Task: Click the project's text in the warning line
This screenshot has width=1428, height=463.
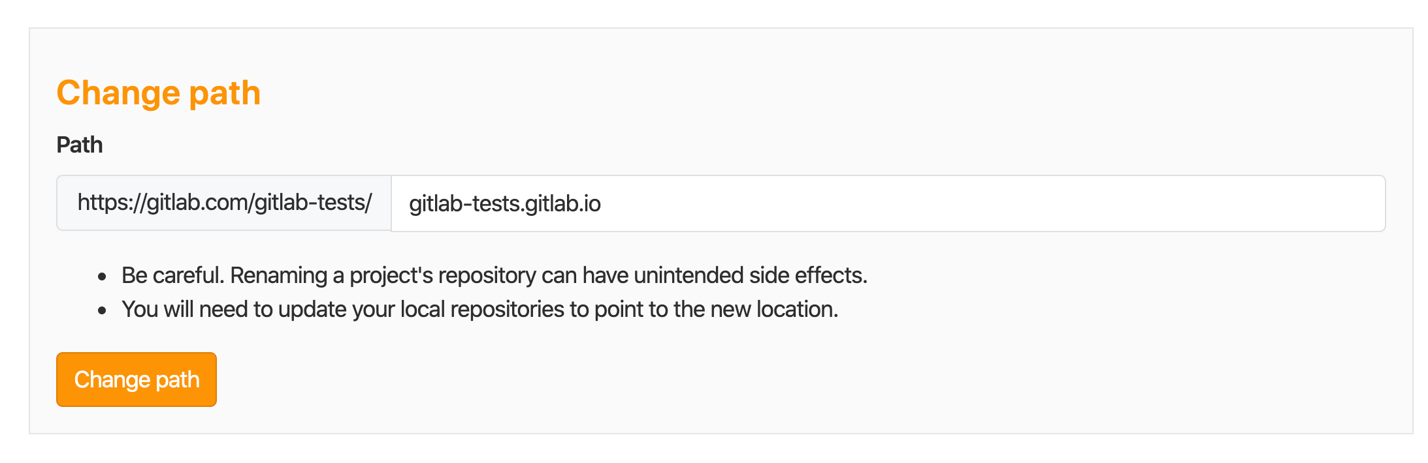Action: (x=391, y=276)
